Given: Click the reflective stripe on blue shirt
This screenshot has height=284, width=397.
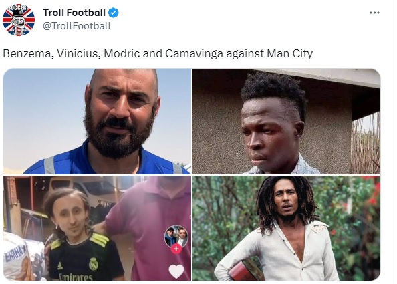Looking at the screenshot, I should [49, 165].
